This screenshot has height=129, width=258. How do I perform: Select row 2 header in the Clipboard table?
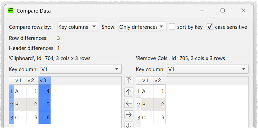pos(12,104)
